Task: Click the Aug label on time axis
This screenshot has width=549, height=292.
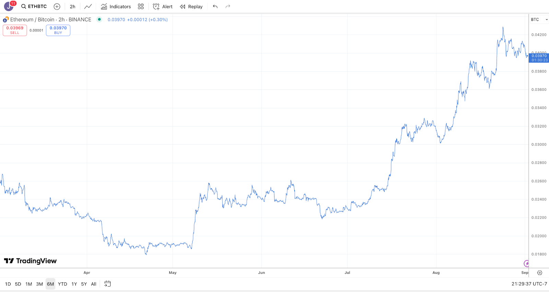Action: click(436, 273)
